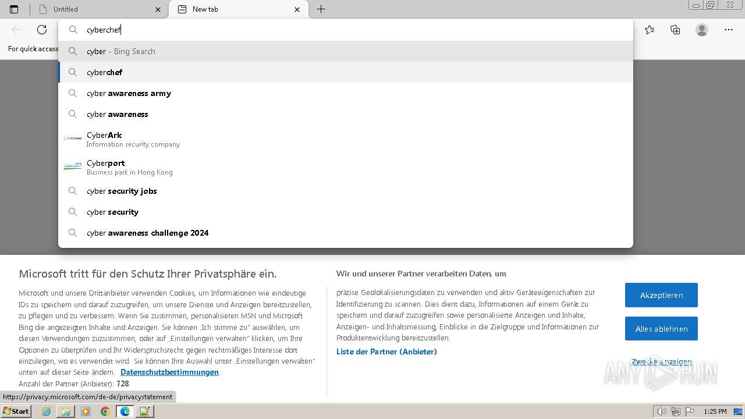This screenshot has width=745, height=419.
Task: Click the volume icon in system tray
Action: tap(661, 411)
